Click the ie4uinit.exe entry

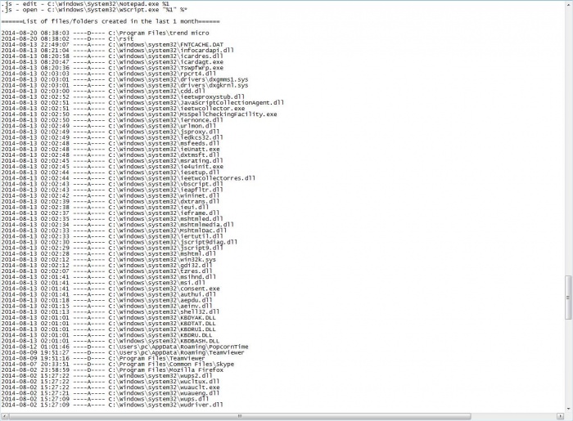[x=112, y=167]
